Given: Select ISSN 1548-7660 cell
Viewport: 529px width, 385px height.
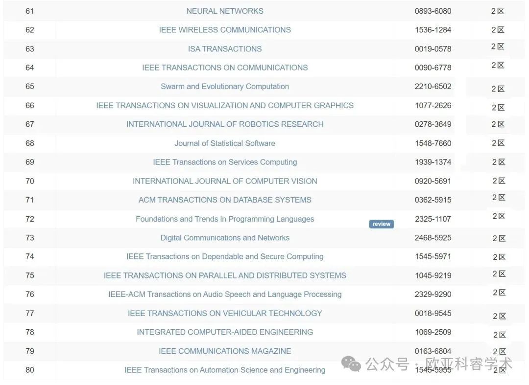Looking at the screenshot, I should pos(433,143).
